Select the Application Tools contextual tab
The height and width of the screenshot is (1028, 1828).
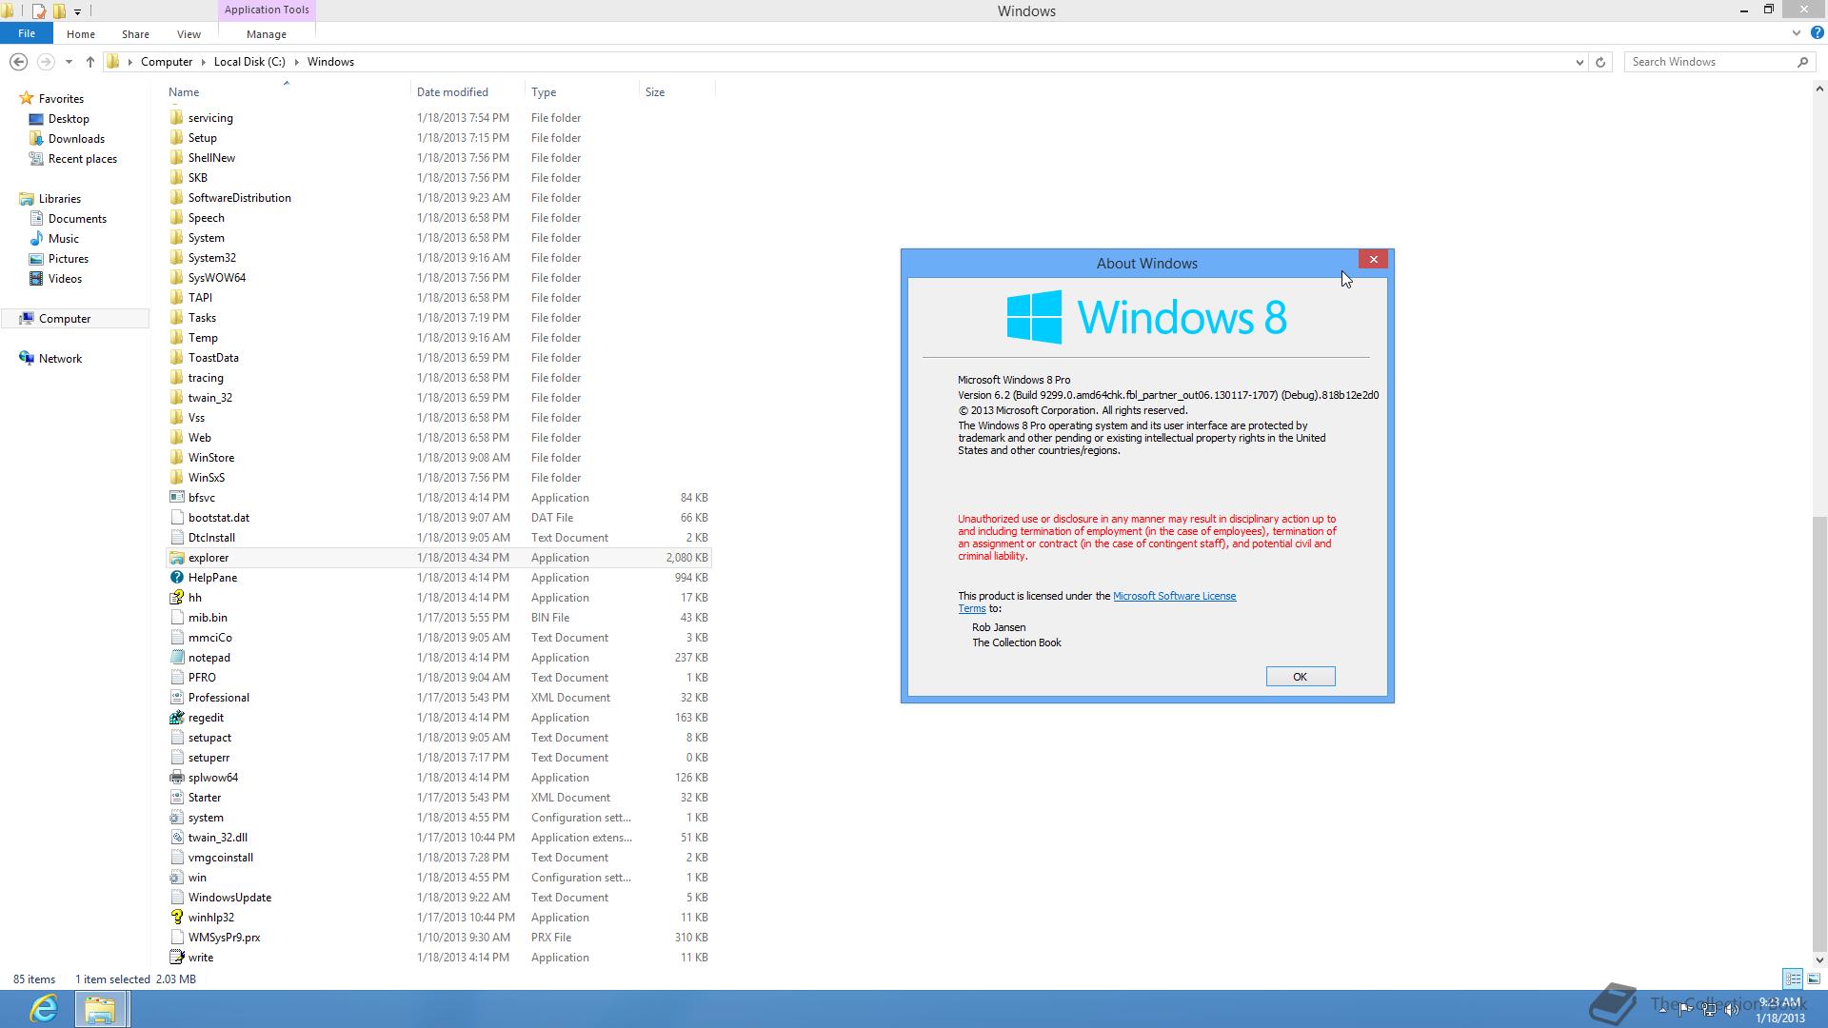point(267,10)
